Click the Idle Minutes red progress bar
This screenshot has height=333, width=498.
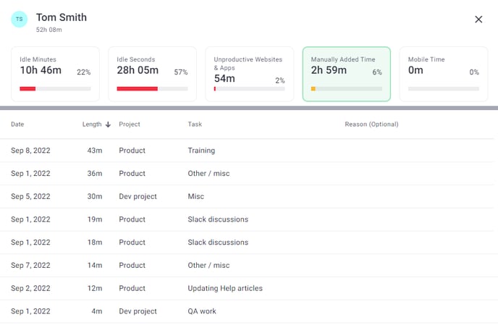[x=28, y=88]
